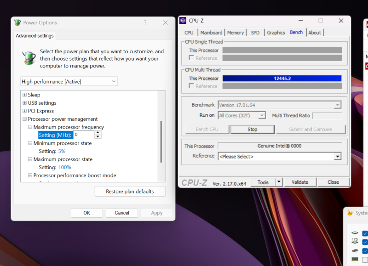Switch to the CPU tab in CPU-Z
Image resolution: width=368 pixels, height=266 pixels.
click(x=189, y=33)
